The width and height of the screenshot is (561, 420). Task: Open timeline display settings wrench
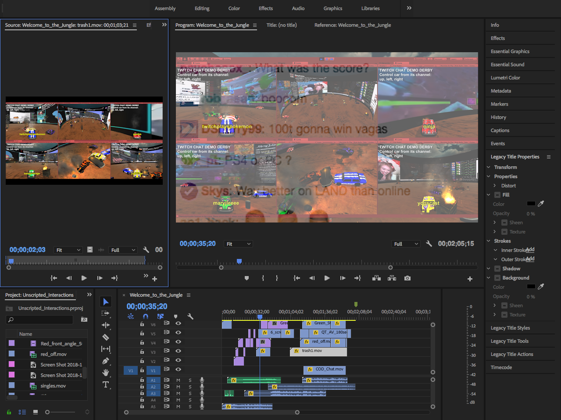click(190, 316)
